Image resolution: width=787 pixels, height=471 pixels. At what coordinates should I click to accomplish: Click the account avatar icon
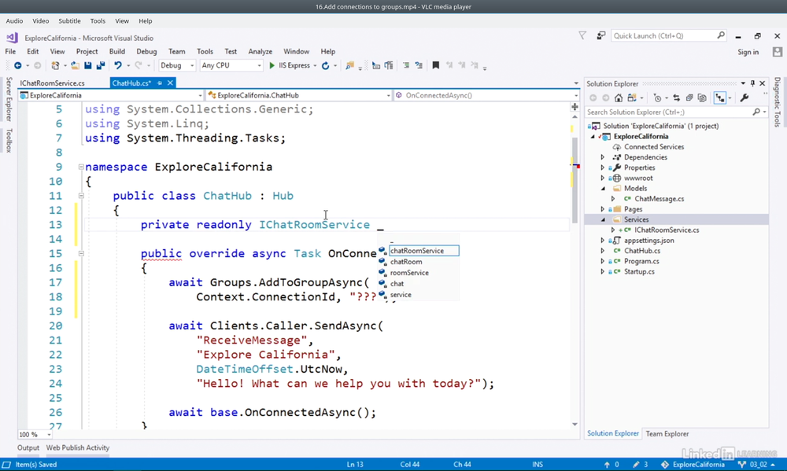pyautogui.click(x=778, y=52)
